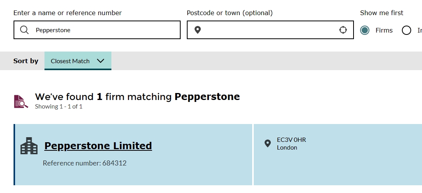The width and height of the screenshot is (422, 193).
Task: Click the "Enter a name or reference number" label
Action: pyautogui.click(x=68, y=13)
